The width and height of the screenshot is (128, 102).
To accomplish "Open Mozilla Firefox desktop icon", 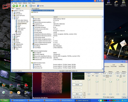I will click(x=4, y=86).
